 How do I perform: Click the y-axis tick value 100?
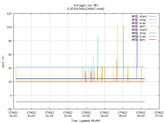tap(9, 27)
